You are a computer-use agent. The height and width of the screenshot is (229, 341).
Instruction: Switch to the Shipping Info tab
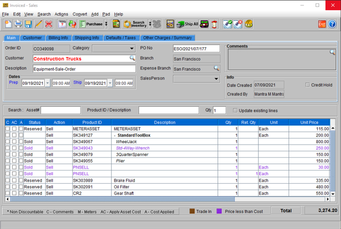click(87, 38)
